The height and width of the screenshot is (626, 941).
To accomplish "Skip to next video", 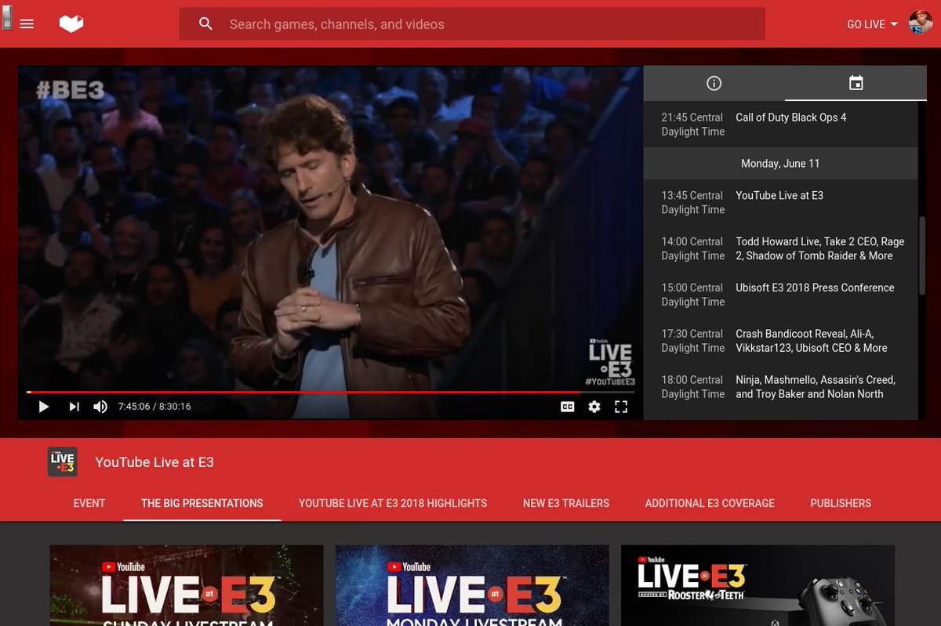I will 74,407.
